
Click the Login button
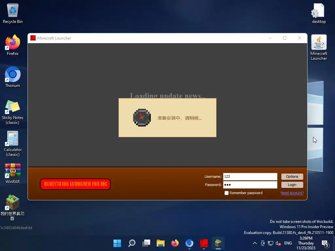[292, 185]
